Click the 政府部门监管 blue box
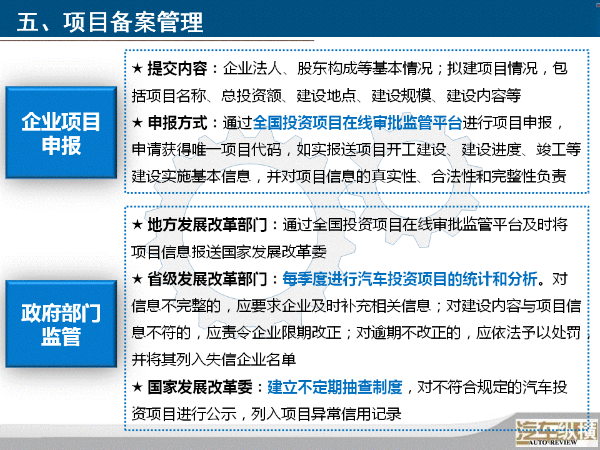 tap(61, 324)
